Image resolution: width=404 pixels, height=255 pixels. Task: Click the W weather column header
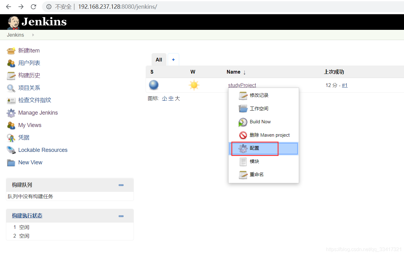tap(193, 72)
